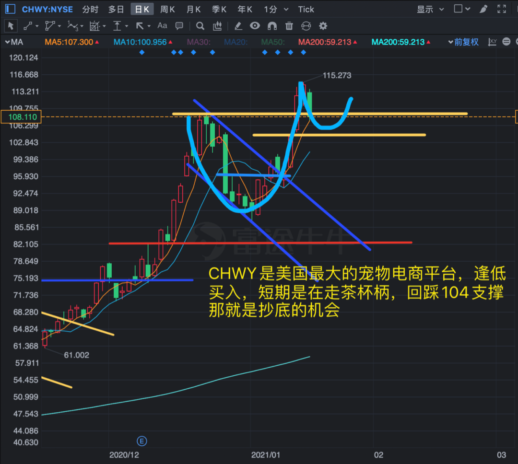
Task: Toggle drawings visibility with eye icon
Action: [255, 25]
